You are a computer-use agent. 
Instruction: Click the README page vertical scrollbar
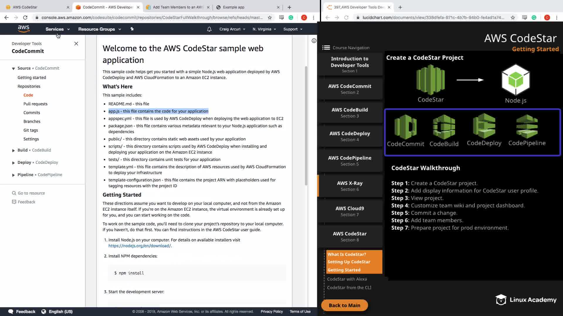306,126
